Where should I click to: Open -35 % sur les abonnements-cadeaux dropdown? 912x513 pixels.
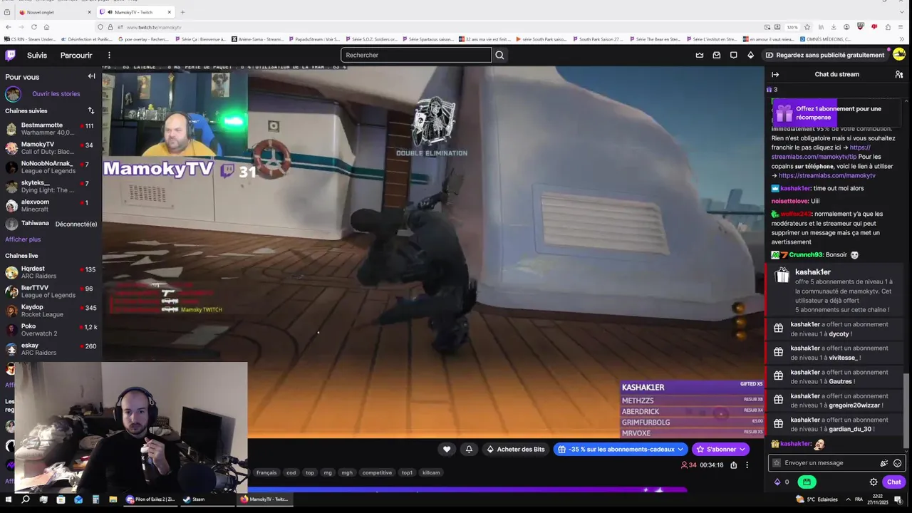620,449
